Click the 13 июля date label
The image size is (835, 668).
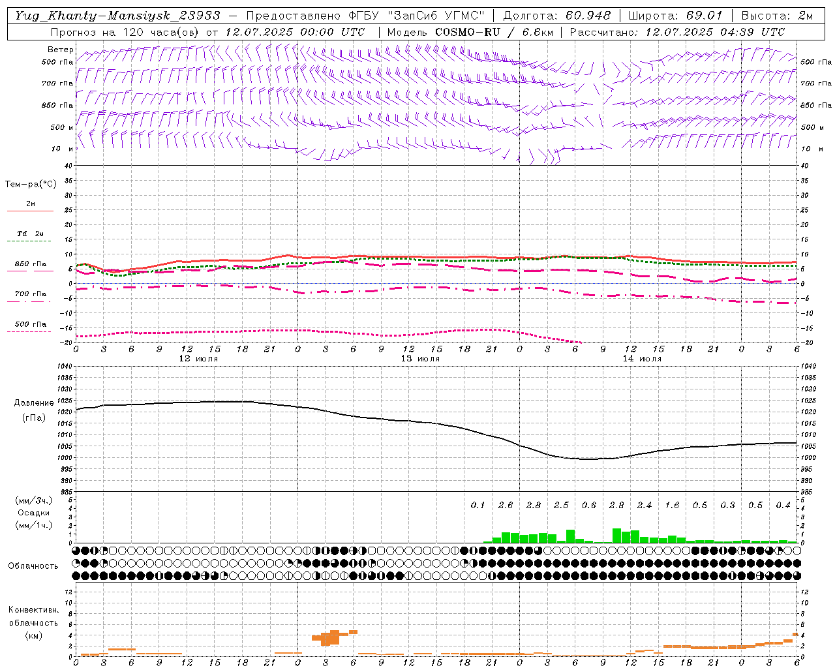pyautogui.click(x=420, y=359)
